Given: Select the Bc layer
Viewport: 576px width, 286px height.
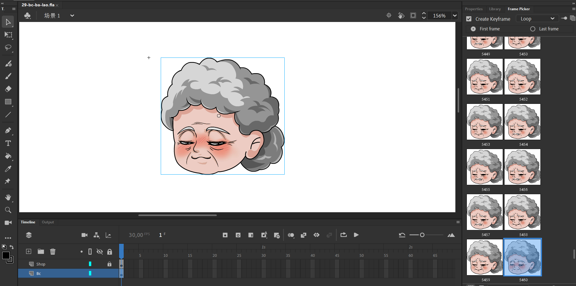Looking at the screenshot, I should click(x=39, y=273).
